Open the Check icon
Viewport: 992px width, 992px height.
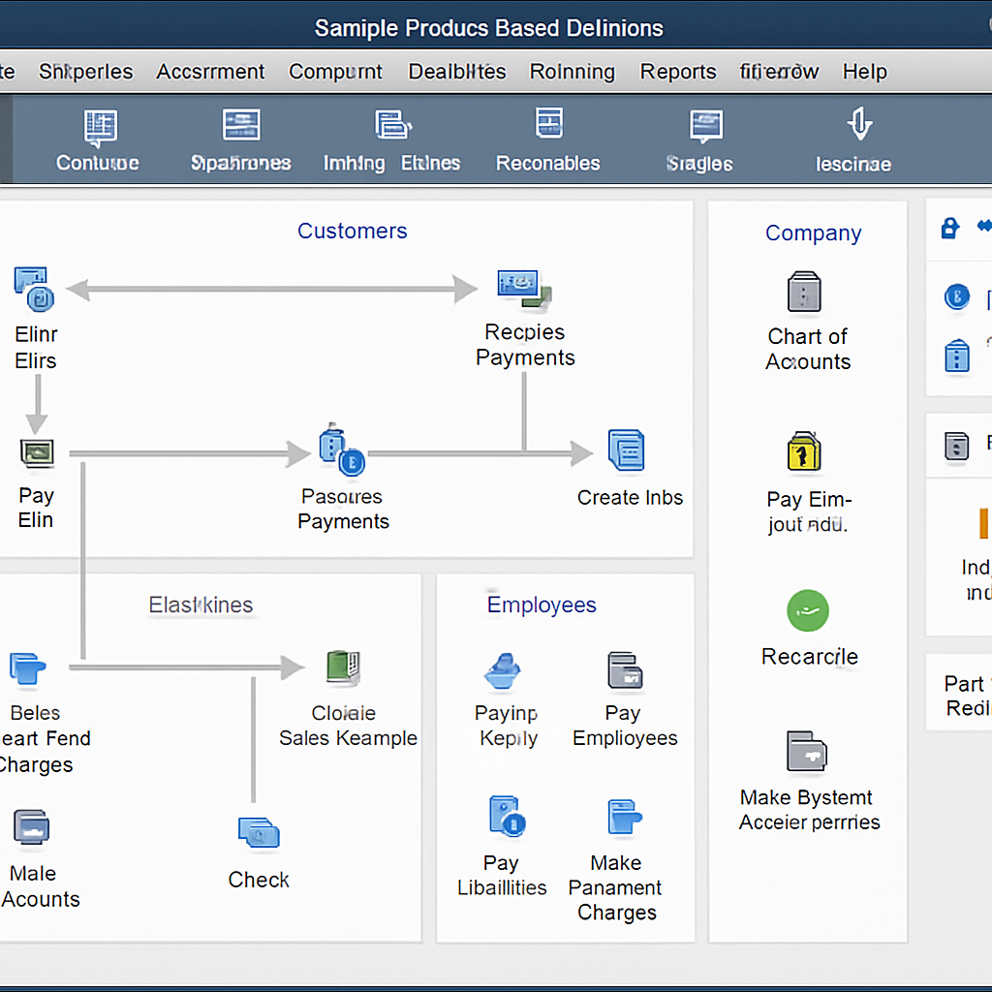coord(259,832)
